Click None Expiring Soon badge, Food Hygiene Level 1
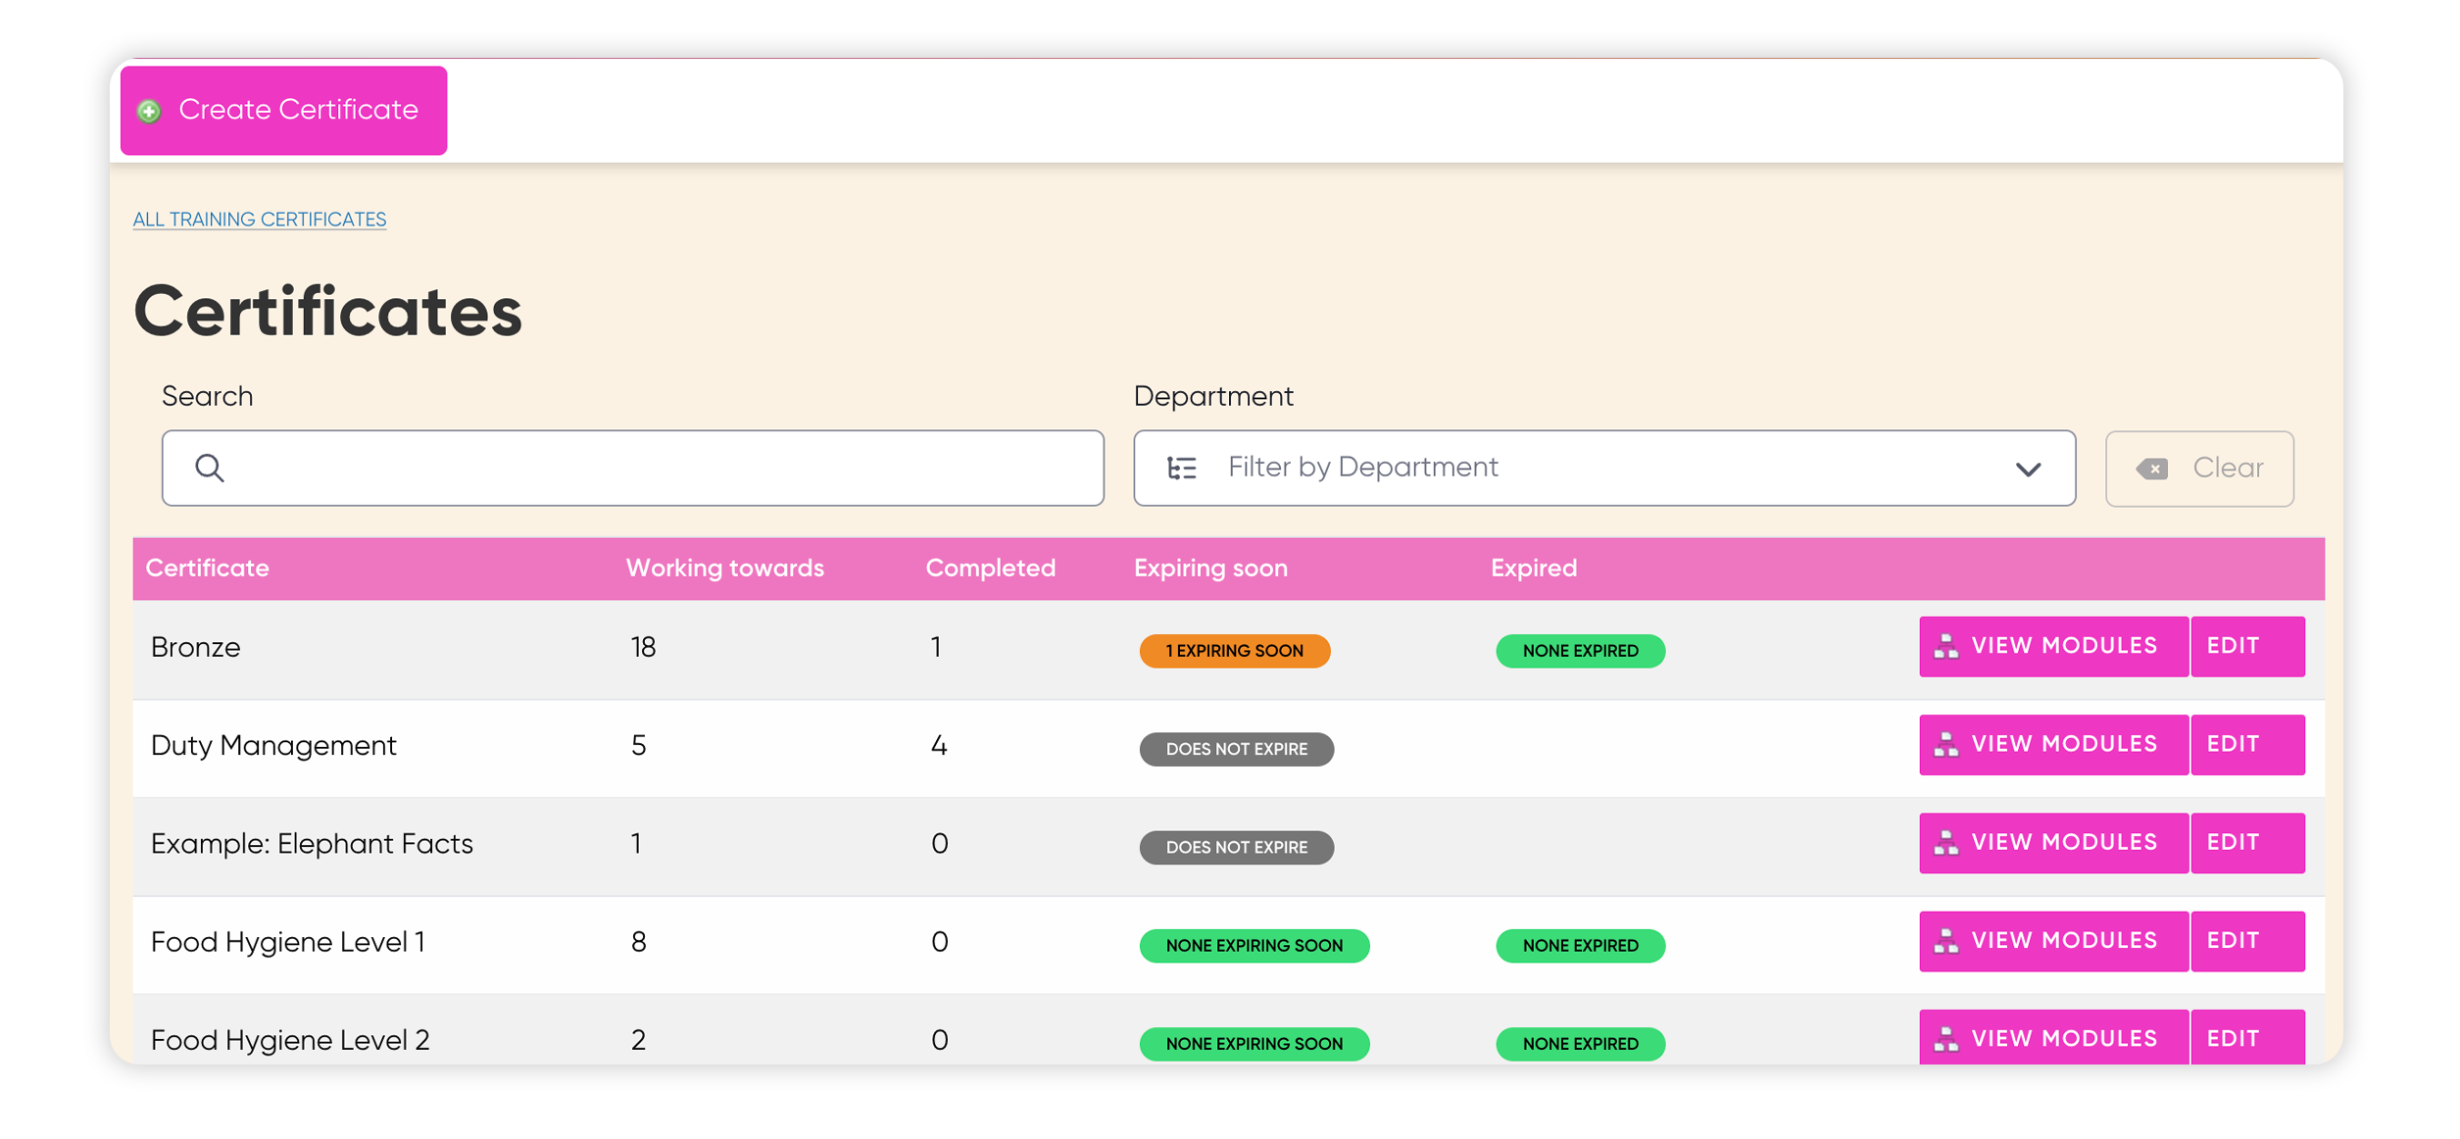Screen dimensions: 2460x1139 pyautogui.click(x=1255, y=946)
